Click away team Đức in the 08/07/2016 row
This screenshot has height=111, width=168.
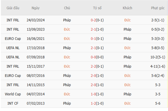point(127,76)
